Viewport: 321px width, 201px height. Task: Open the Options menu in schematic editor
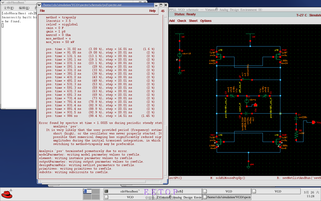point(206,21)
